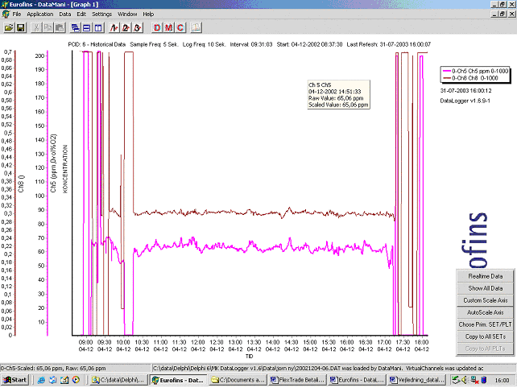Open the Help menu
517x388 pixels.
(x=148, y=14)
